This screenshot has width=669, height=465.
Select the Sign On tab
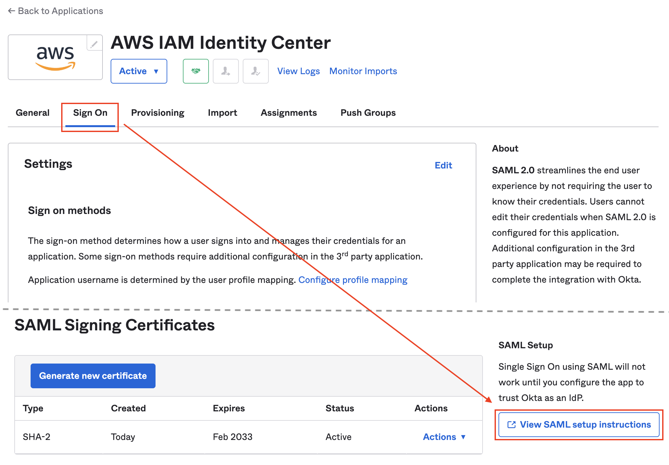(90, 113)
